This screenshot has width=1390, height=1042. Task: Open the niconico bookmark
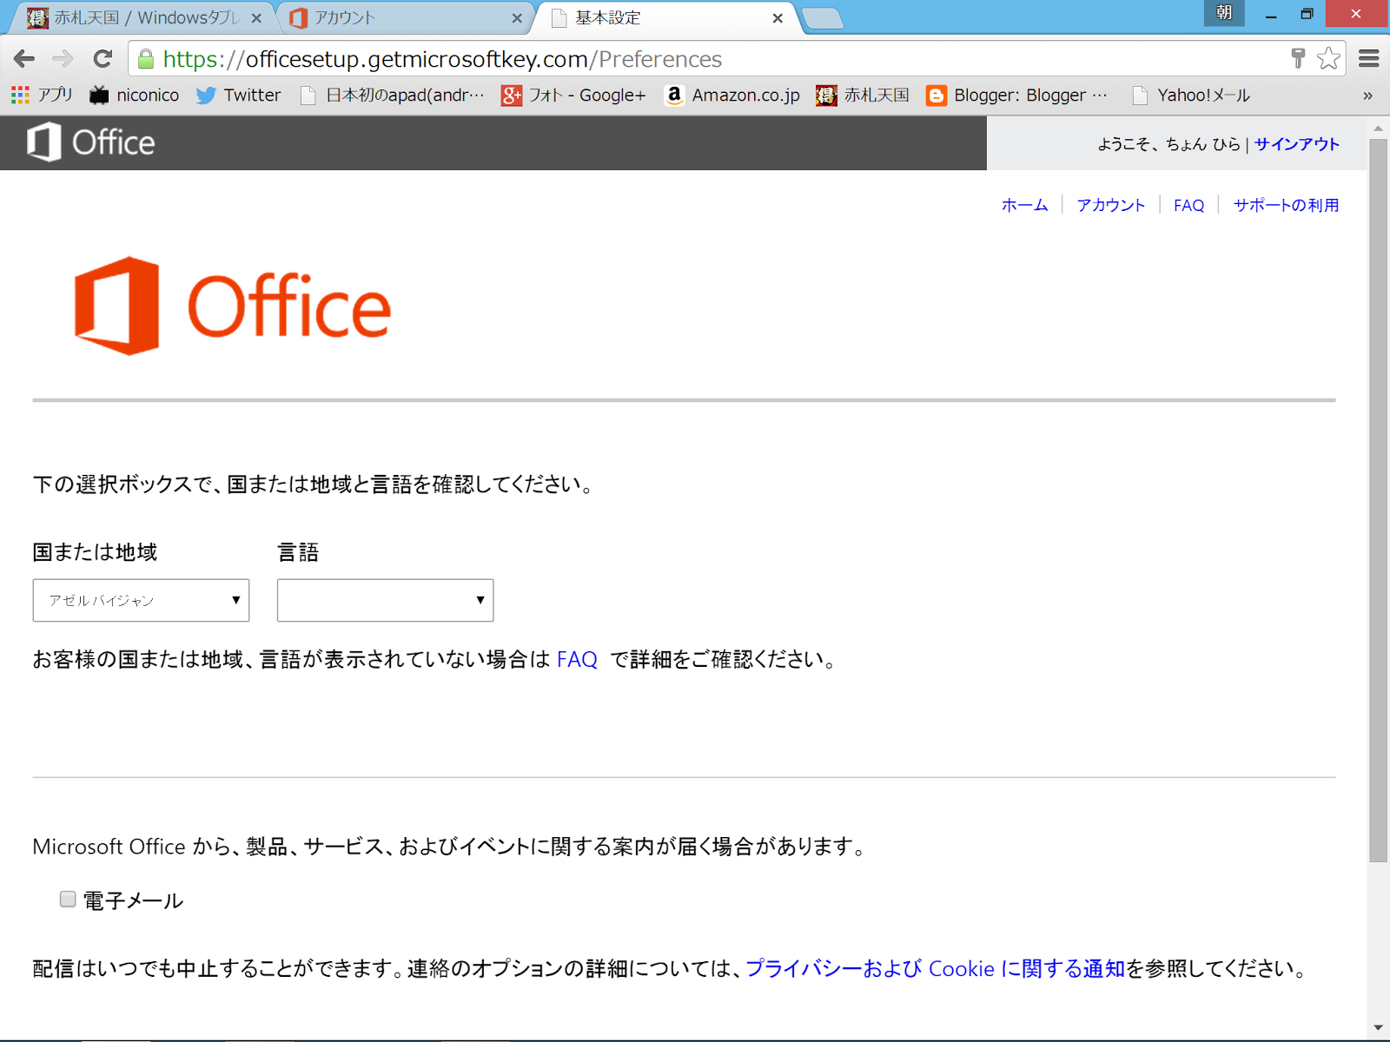point(135,95)
